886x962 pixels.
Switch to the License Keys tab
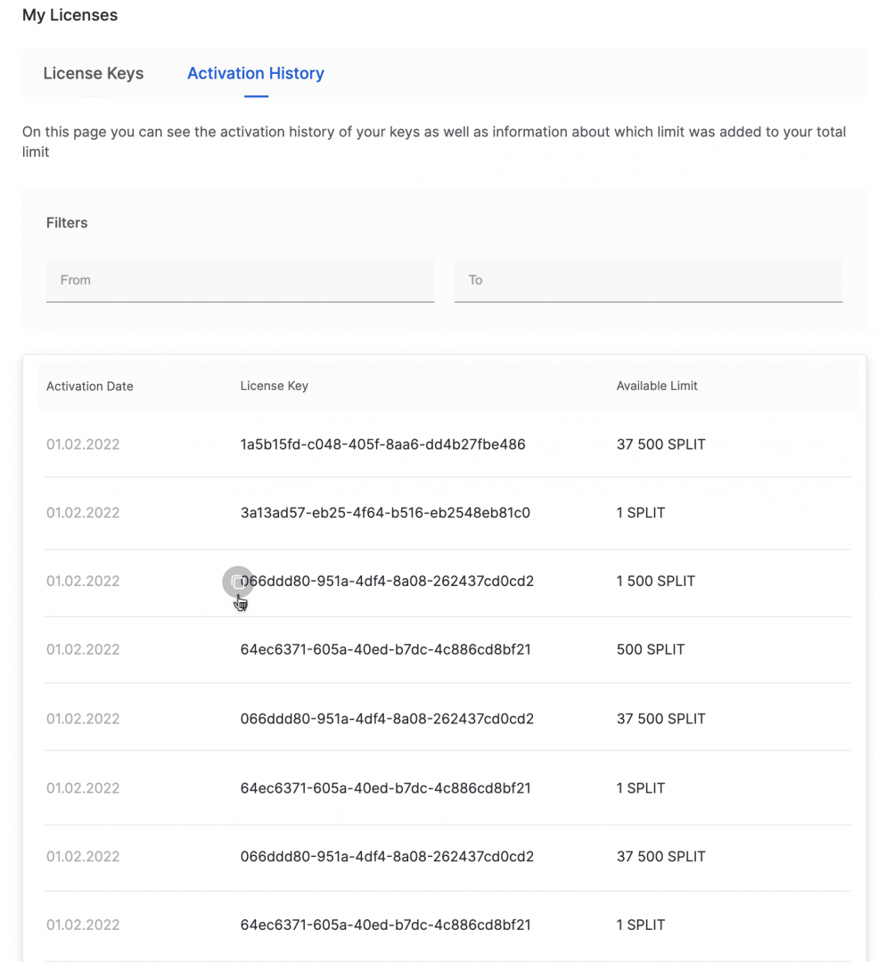tap(93, 74)
